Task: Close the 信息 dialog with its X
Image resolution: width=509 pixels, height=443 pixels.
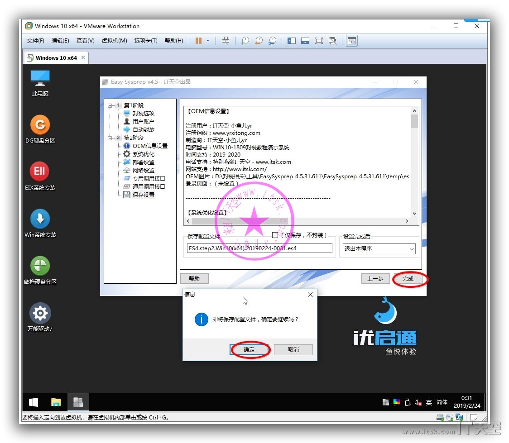Action: [x=310, y=294]
